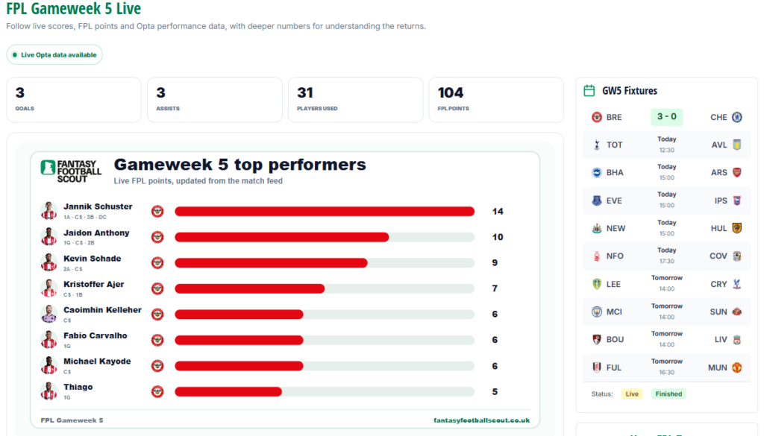Click the 104 FPL Points stat card
The image size is (764, 436).
(496, 100)
